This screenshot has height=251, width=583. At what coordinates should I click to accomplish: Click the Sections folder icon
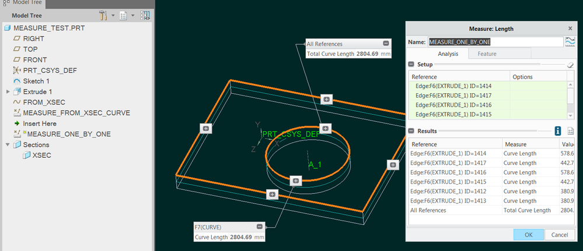(x=17, y=145)
